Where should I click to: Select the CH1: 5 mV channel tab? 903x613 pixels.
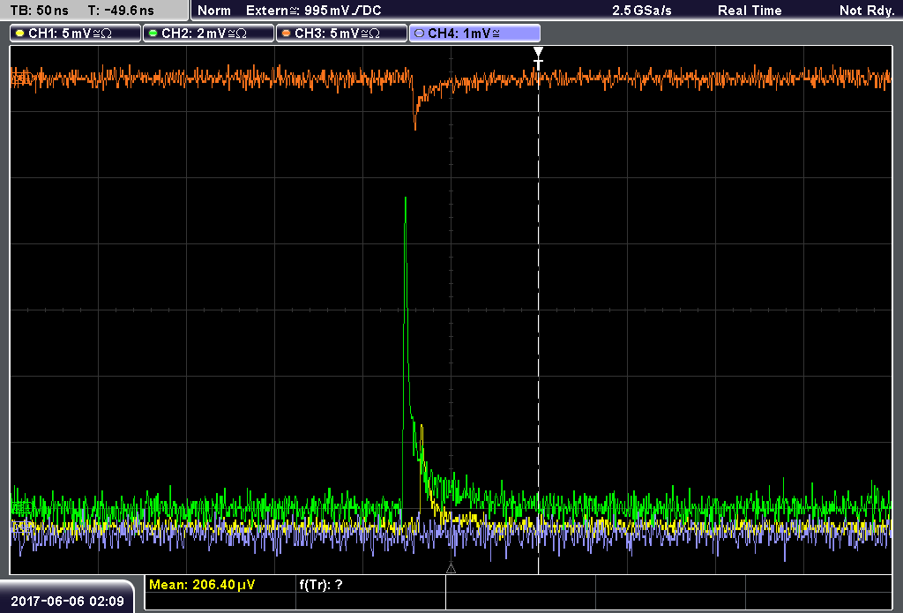pos(76,34)
